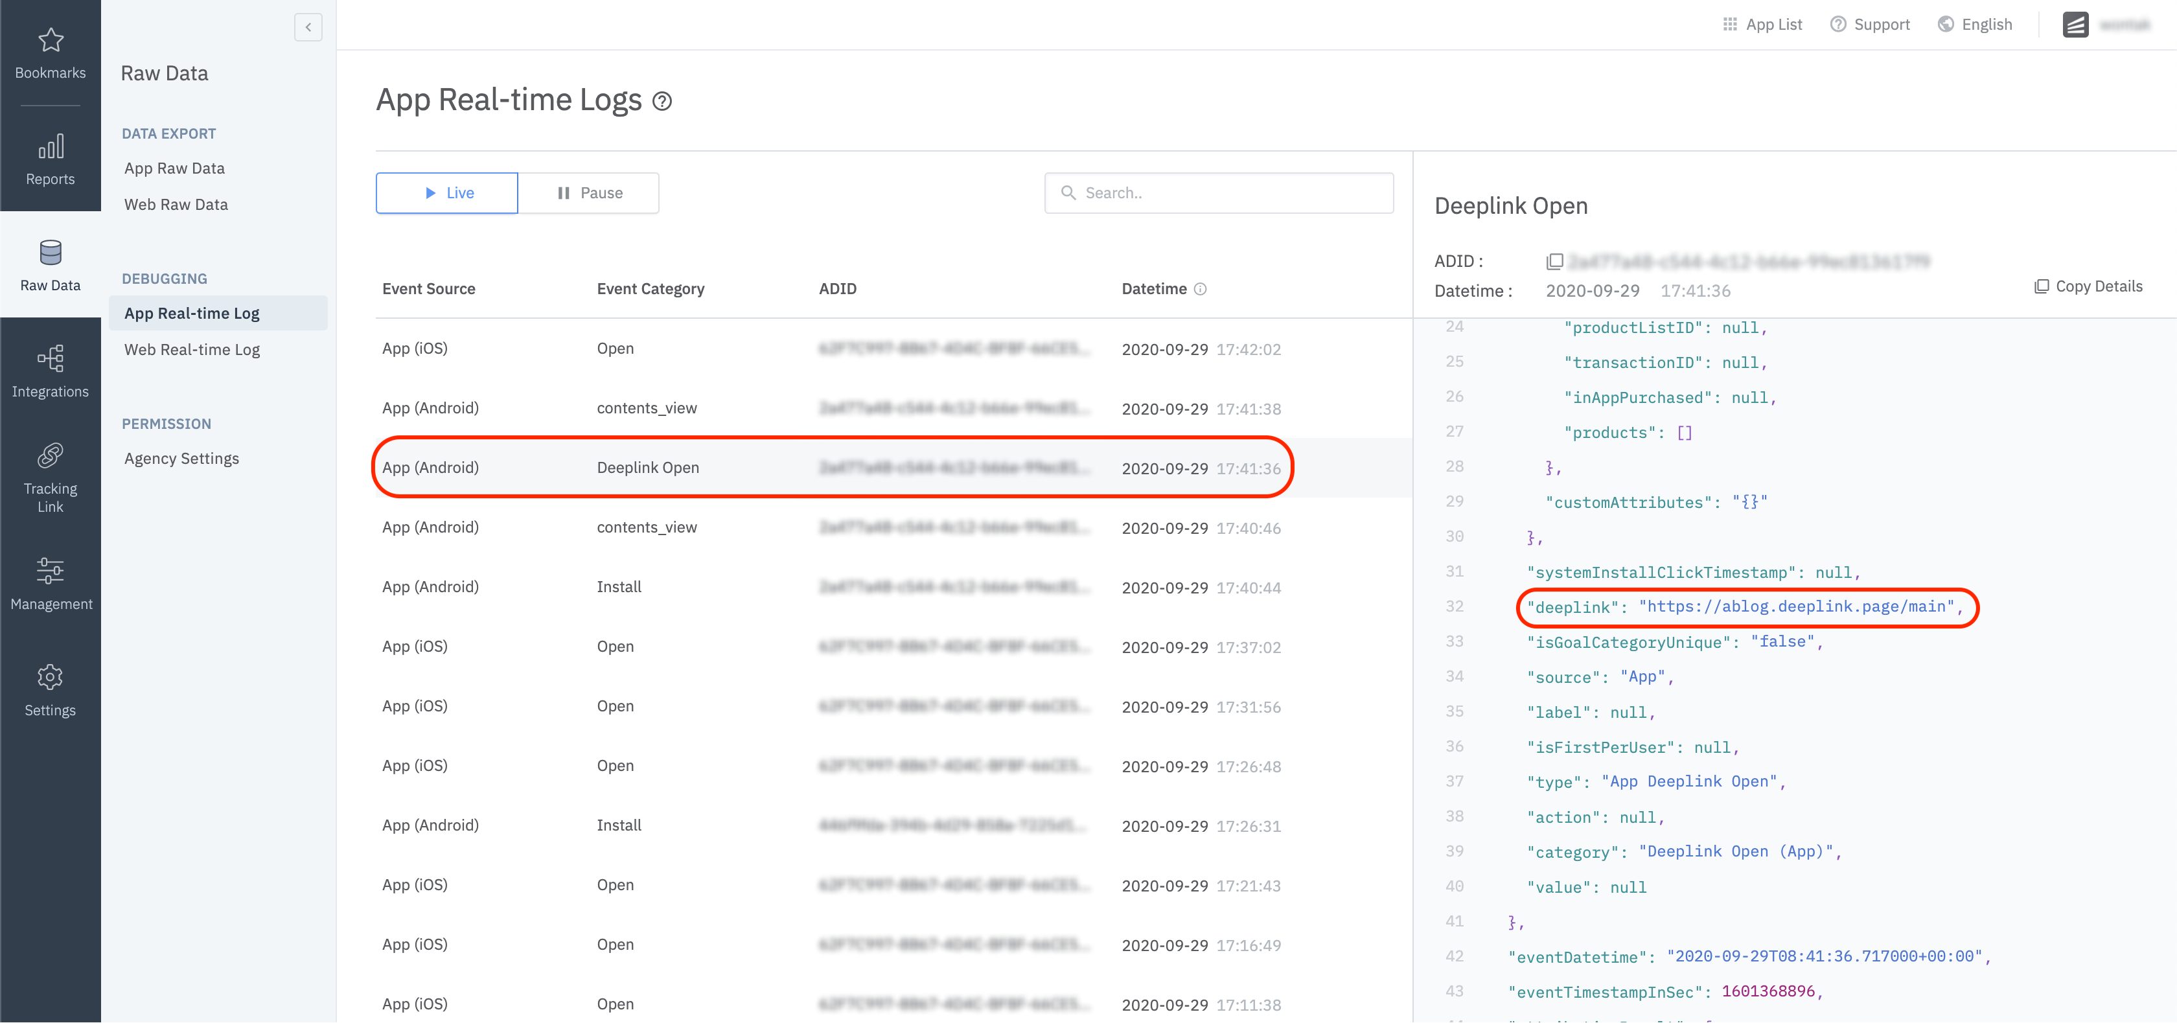Click the "Deeplink Open (App)" category value

1736,851
